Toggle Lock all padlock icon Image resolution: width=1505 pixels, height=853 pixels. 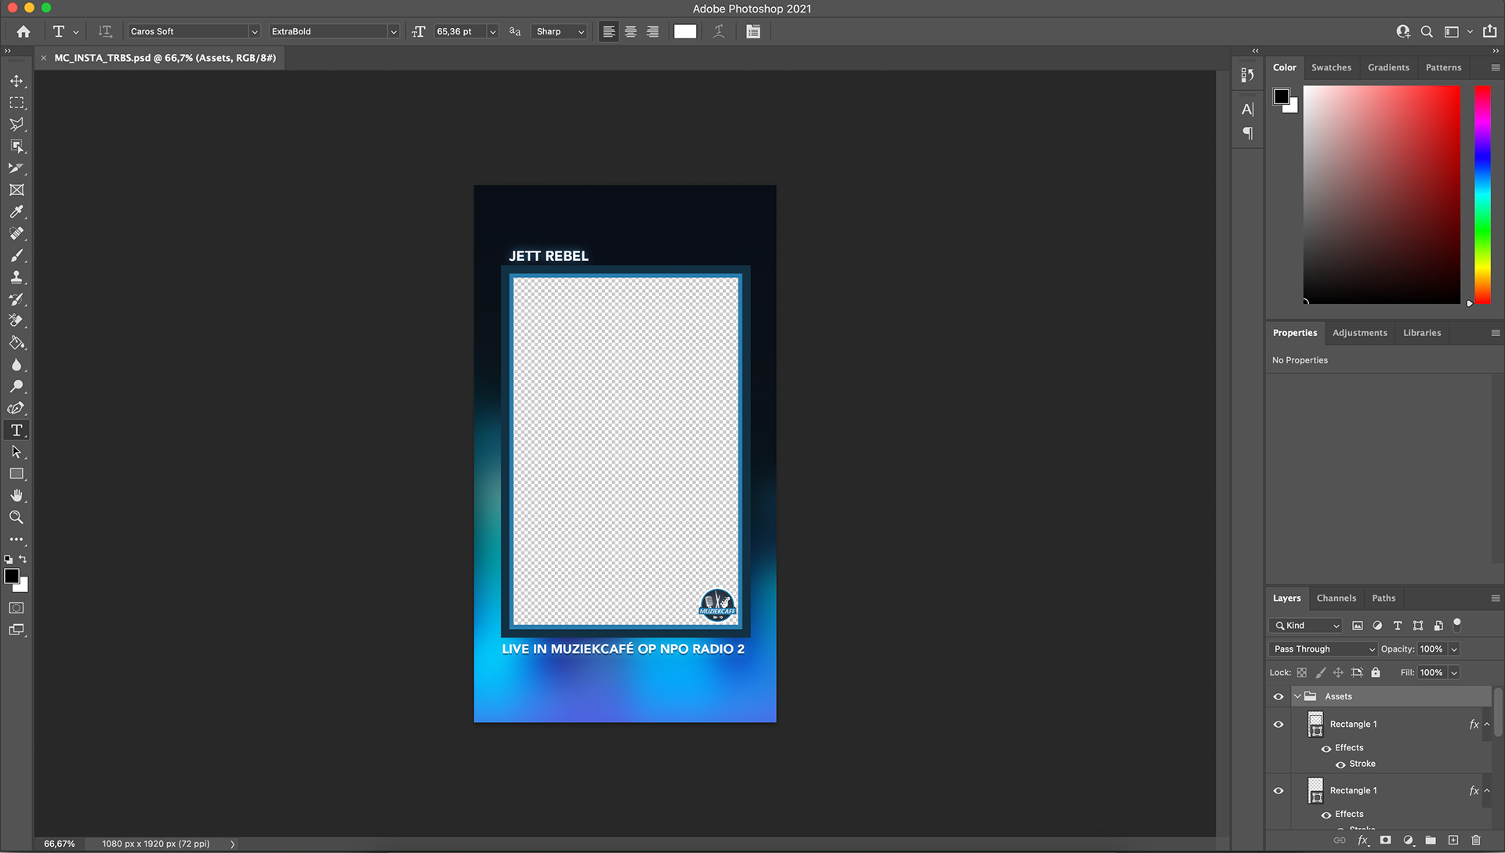tap(1376, 673)
